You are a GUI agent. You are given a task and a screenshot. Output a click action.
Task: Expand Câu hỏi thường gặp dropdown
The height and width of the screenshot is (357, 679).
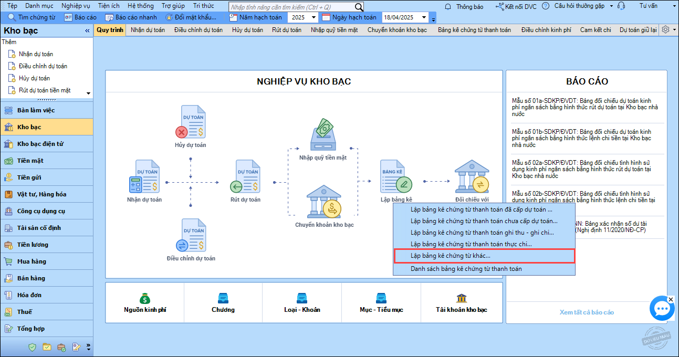[611, 6]
